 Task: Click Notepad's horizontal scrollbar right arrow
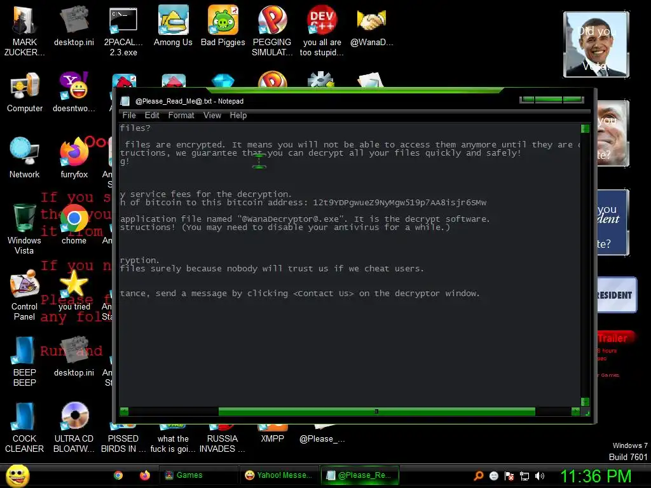point(575,412)
